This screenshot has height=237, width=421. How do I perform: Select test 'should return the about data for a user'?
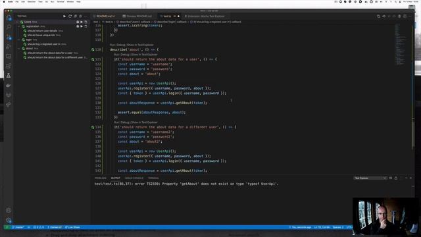tap(50, 53)
